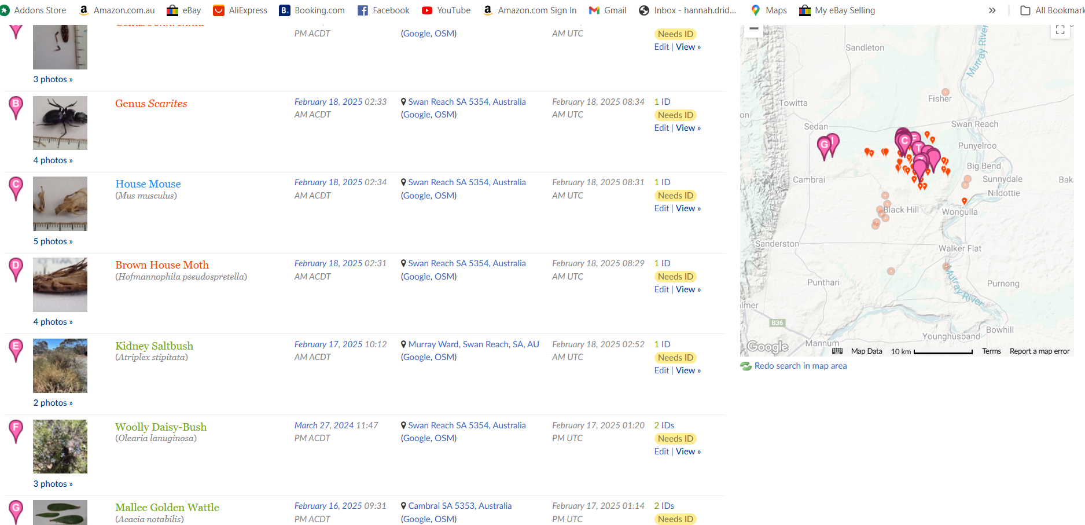Open the House Mouse skull thumbnail
1085x525 pixels.
[60, 204]
